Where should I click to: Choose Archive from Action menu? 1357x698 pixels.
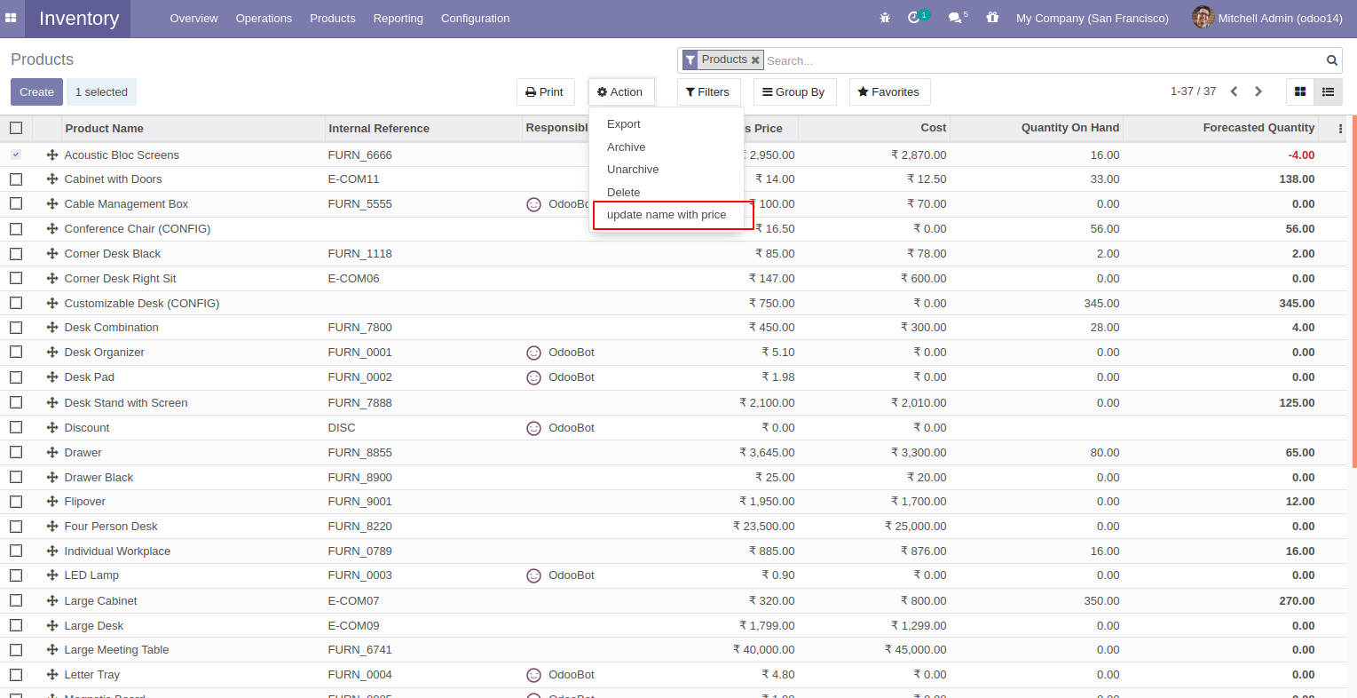667,147
